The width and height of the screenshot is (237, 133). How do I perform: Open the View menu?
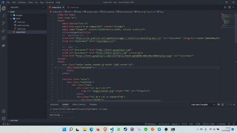(x=30, y=3)
